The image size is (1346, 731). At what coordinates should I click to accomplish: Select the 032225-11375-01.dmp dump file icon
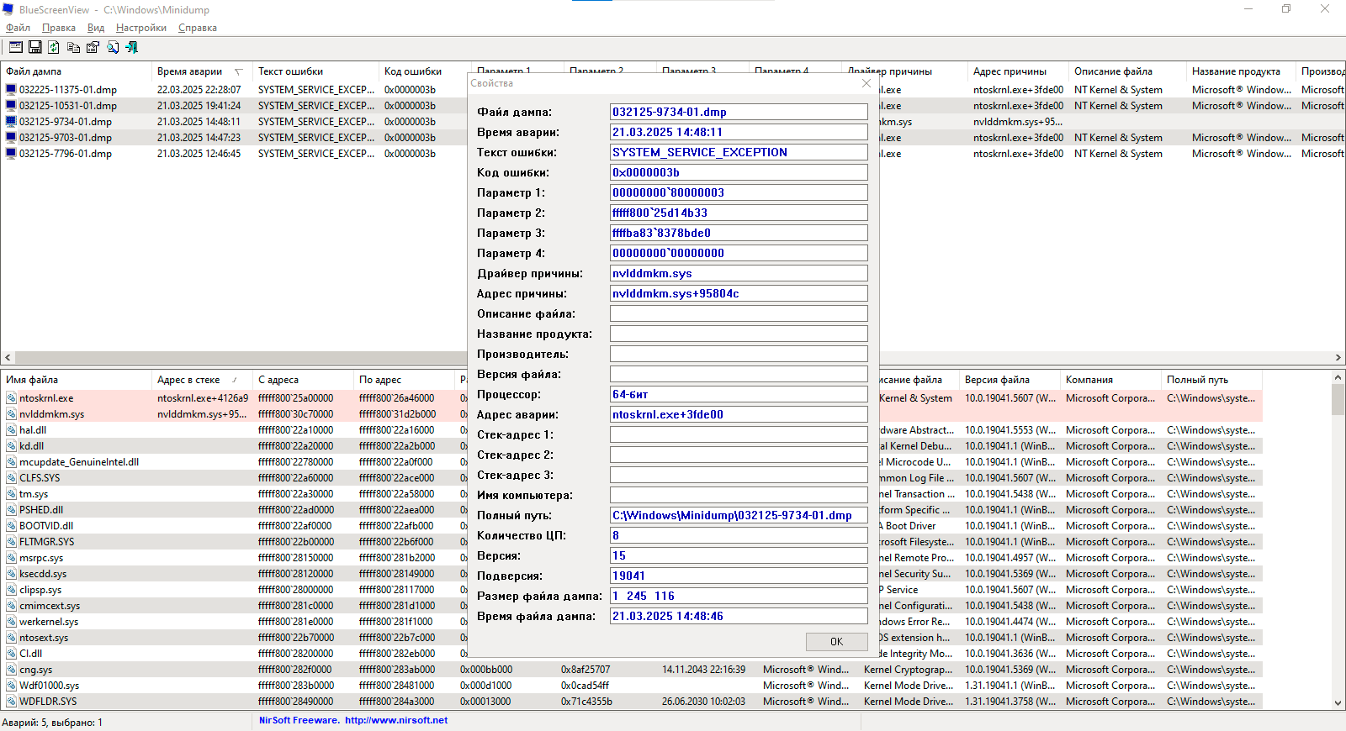[11, 89]
